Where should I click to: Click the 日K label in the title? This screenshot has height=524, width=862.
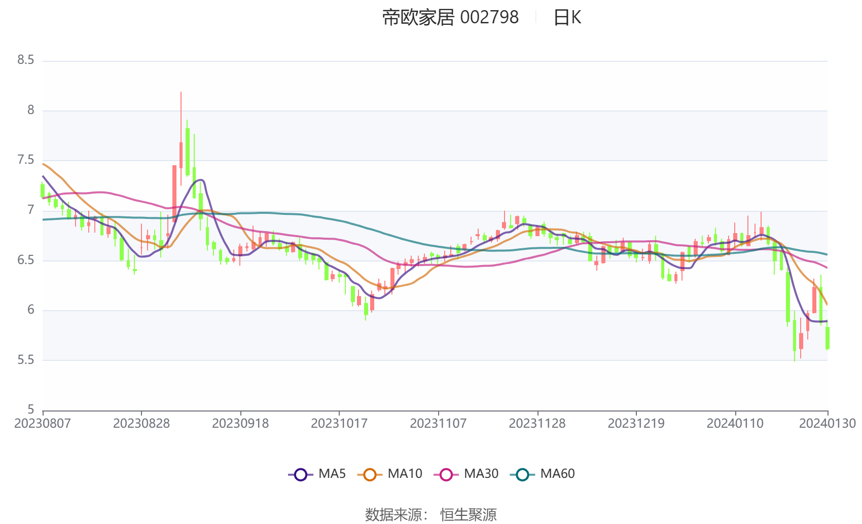[567, 18]
